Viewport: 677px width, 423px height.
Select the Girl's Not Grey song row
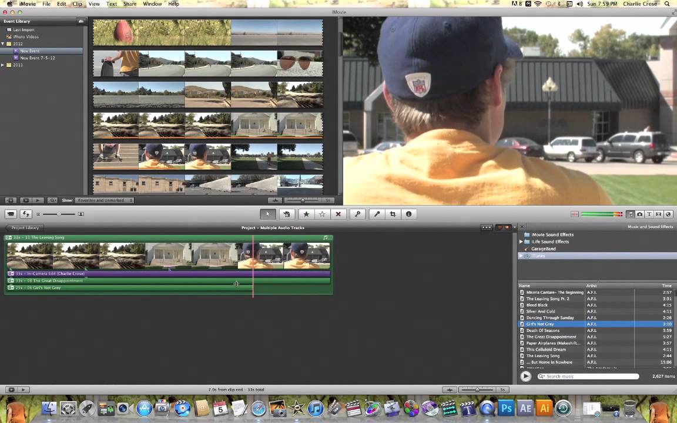click(596, 324)
